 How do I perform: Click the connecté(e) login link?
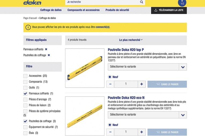pos(102,27)
